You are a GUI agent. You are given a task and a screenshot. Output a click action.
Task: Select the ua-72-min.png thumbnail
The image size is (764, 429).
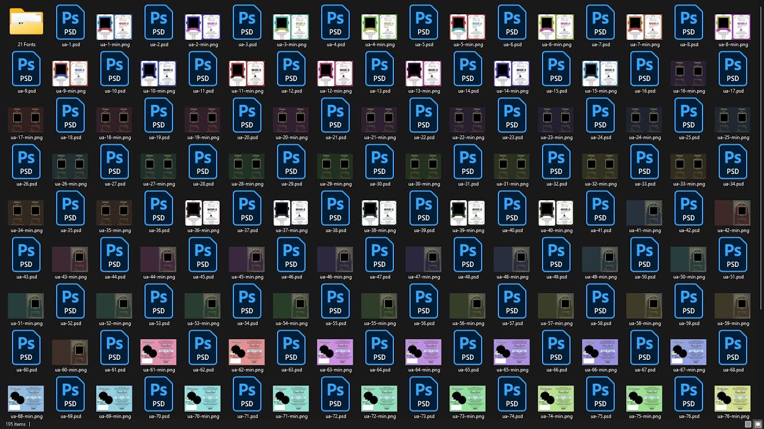(380, 399)
